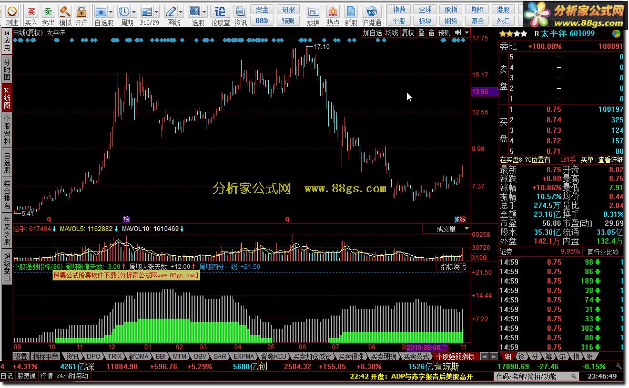The image size is (629, 388).
Task: Expand the 画线 drawing dropdown arrow
Action: point(180,12)
